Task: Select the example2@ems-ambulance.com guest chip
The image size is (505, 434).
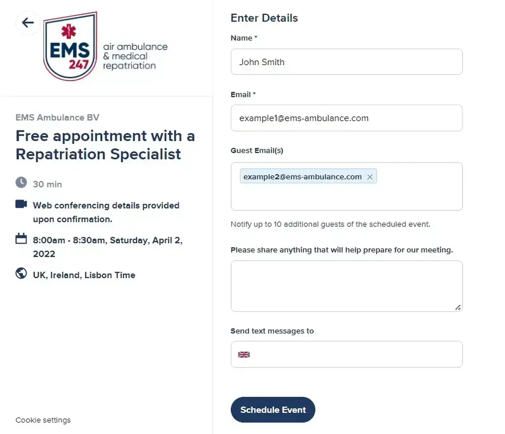Action: pos(302,177)
